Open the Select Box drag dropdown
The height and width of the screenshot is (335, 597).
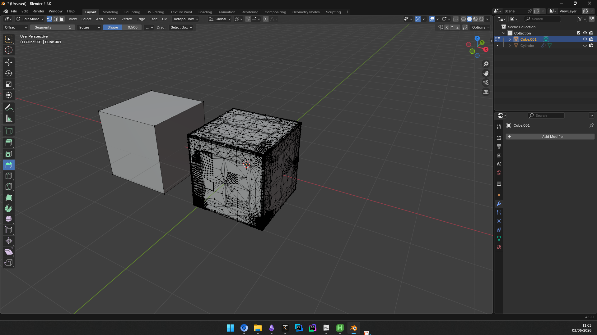[x=181, y=27]
